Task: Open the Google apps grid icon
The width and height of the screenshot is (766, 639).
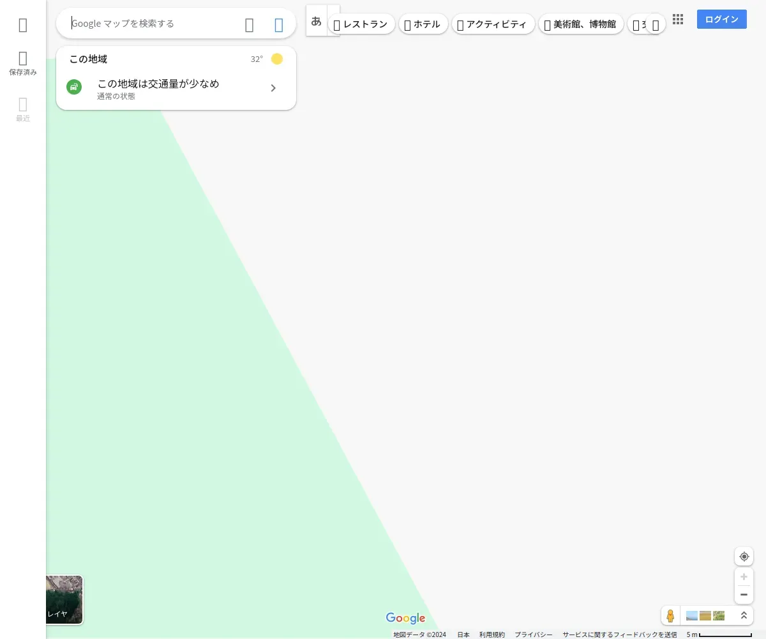Action: click(678, 19)
